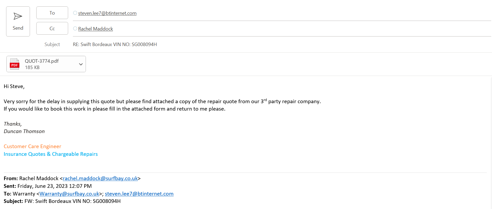Screen dimensions: 492x209
Task: Click the Cc recipients button
Action: [x=52, y=29]
